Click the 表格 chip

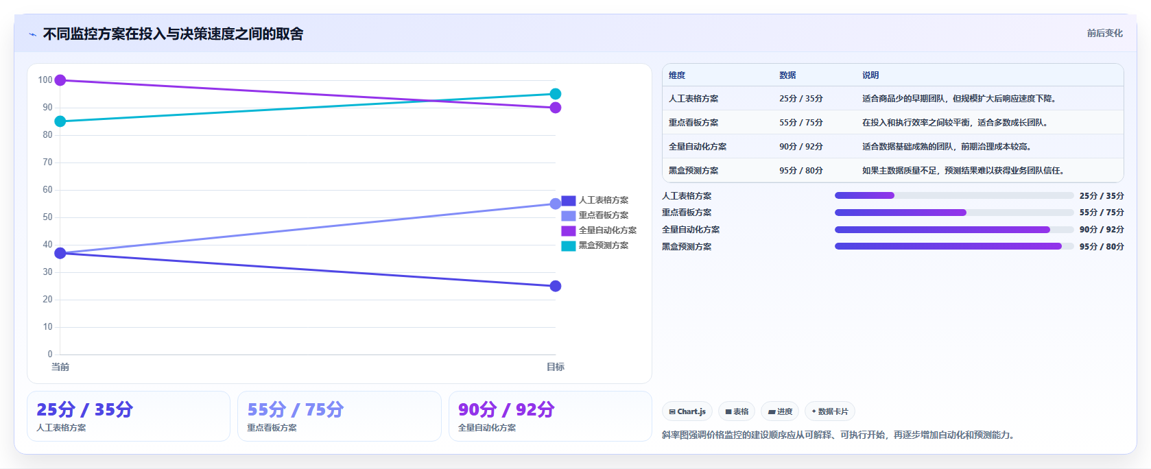[x=737, y=411]
